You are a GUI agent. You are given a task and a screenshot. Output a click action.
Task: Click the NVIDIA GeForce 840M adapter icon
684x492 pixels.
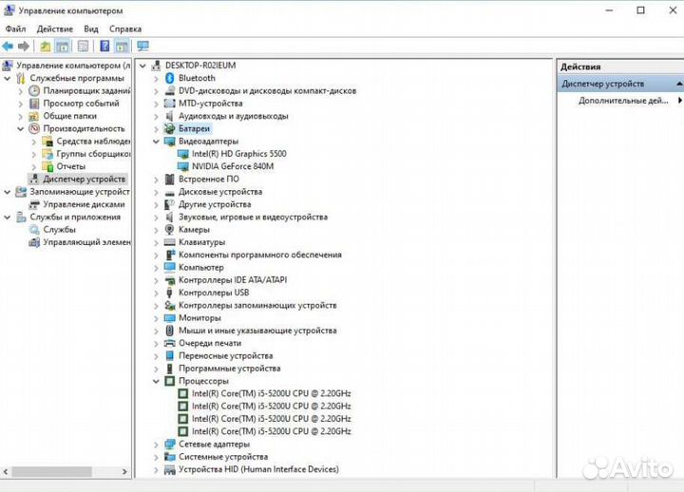pyautogui.click(x=183, y=166)
